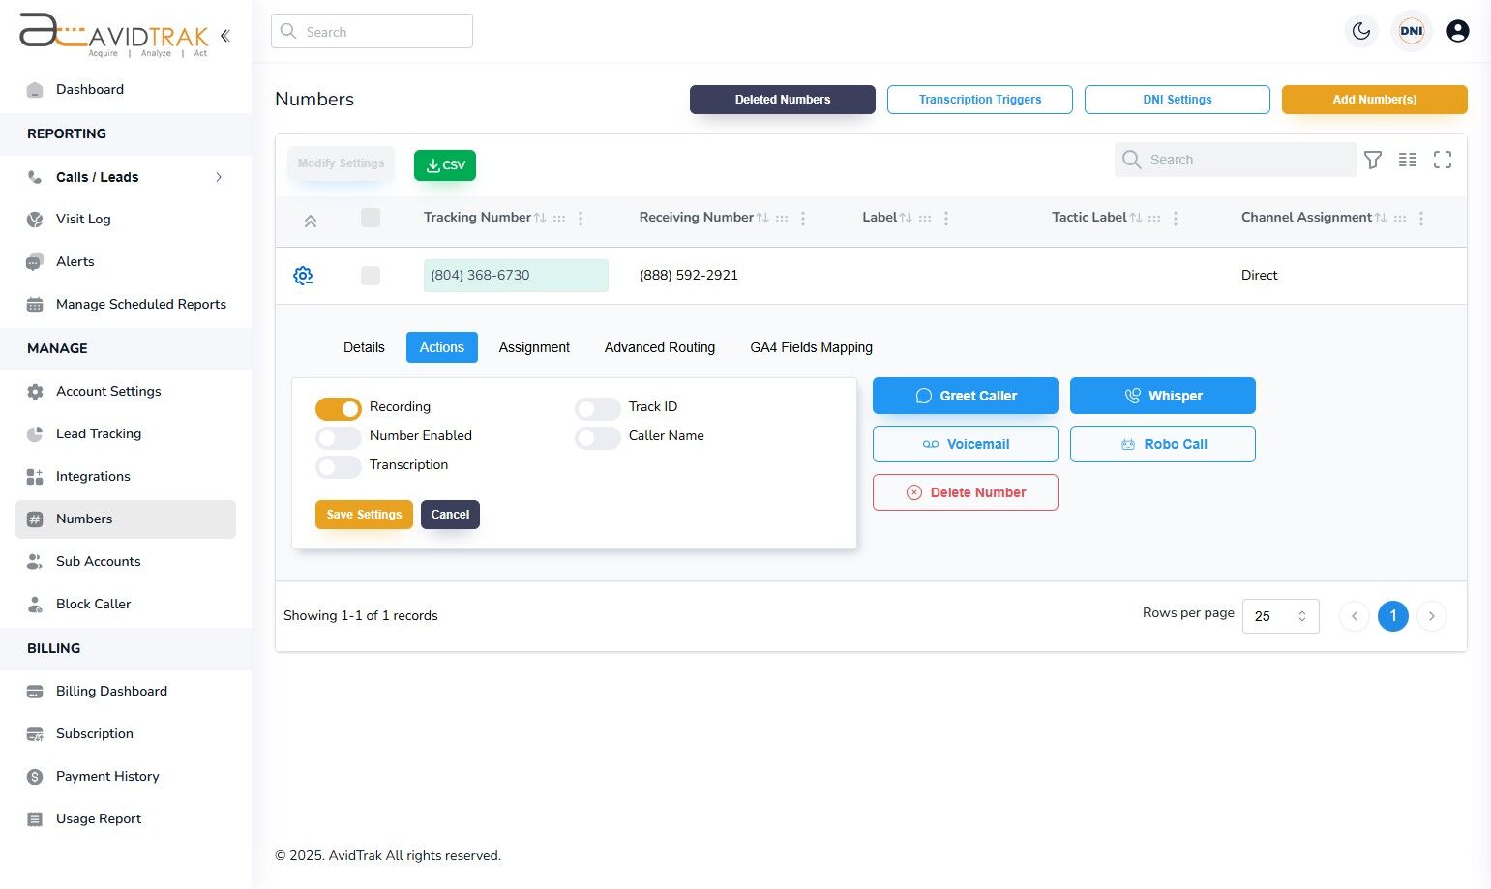Click the Save Settings button
This screenshot has height=889, width=1491.
pos(364,514)
